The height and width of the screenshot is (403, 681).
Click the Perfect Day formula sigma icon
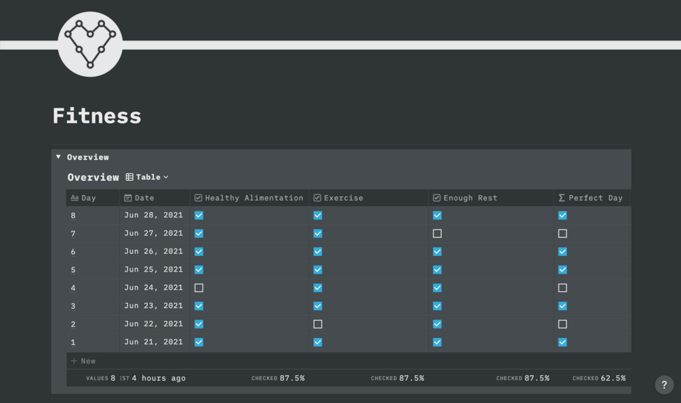[561, 198]
